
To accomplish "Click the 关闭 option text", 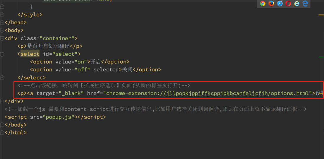I will (127, 70).
